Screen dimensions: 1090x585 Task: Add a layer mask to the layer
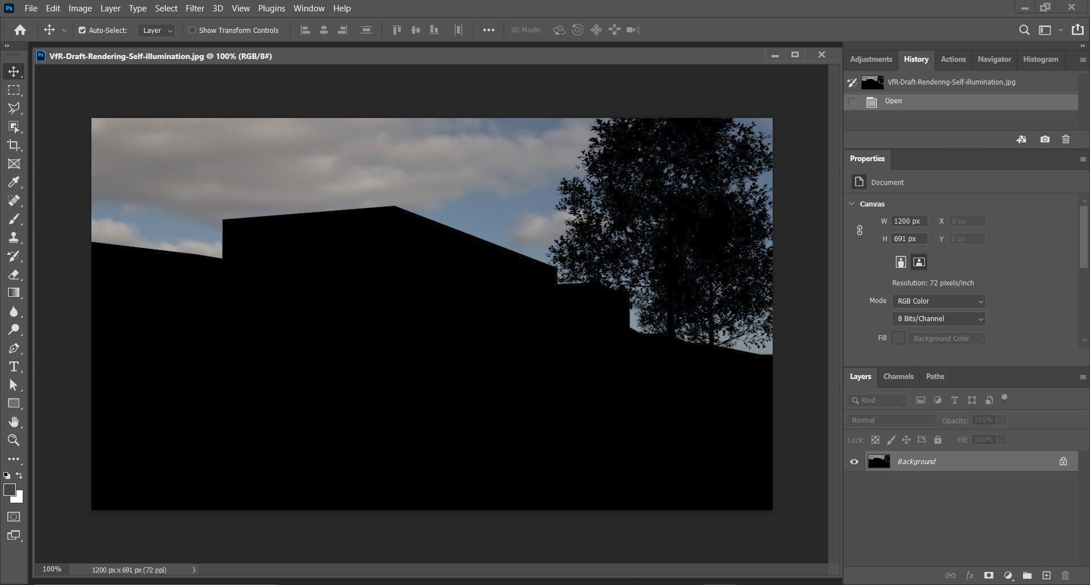click(989, 575)
